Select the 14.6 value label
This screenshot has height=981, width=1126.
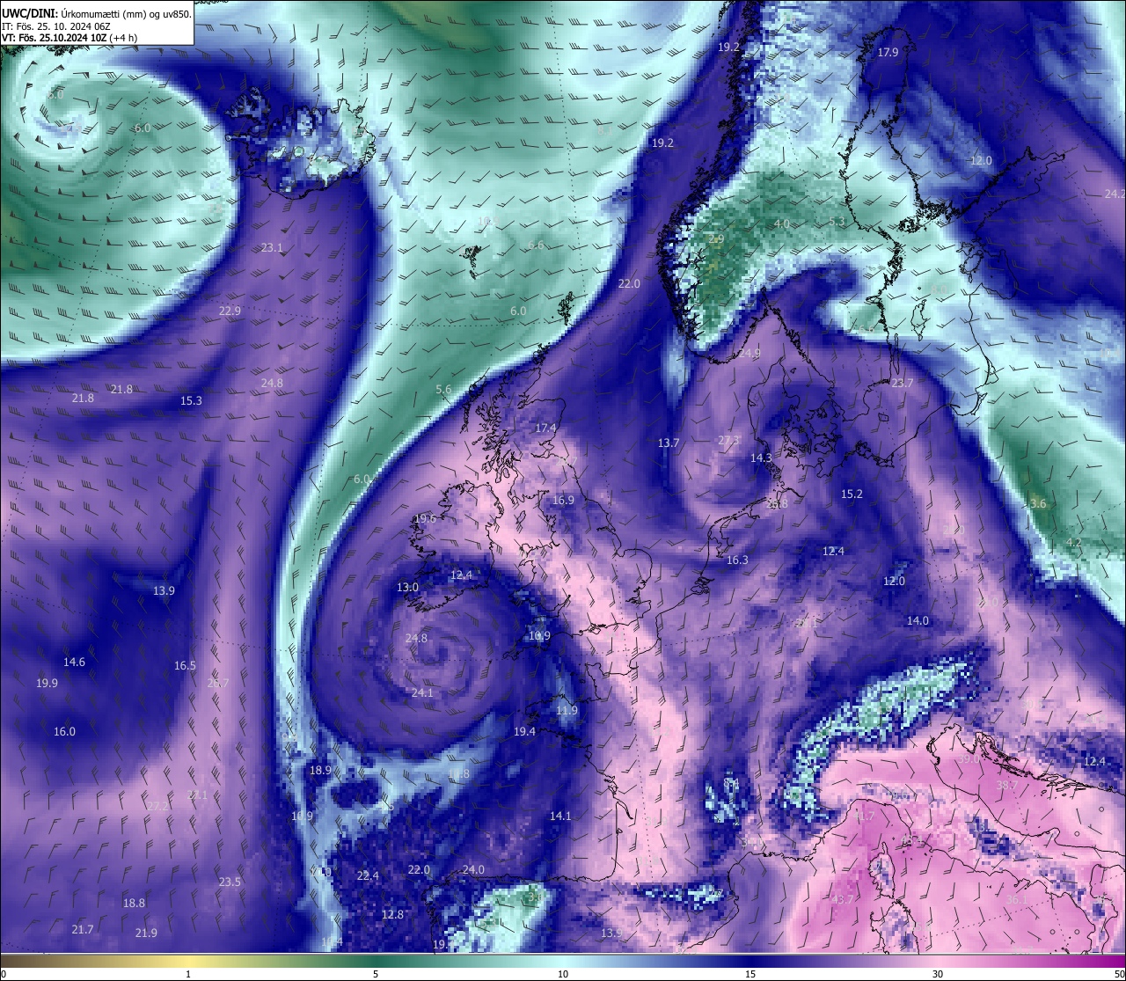click(74, 662)
